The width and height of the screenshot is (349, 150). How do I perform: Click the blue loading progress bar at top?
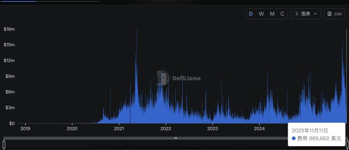coord(18,1)
